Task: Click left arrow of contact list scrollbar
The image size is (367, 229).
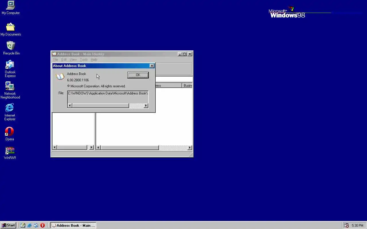Action: pyautogui.click(x=98, y=148)
